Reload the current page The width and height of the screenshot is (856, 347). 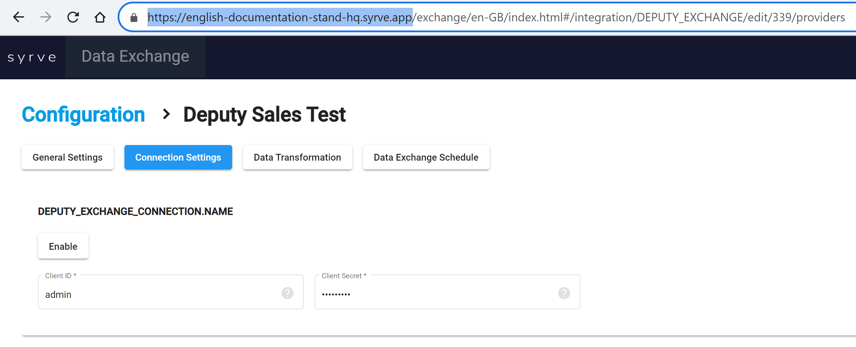(x=73, y=17)
